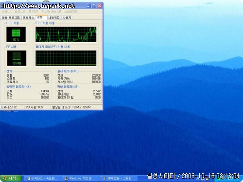Screen dimensions: 243x182
Task: Click the 최고 value 150900
Action: [x=45, y=98]
